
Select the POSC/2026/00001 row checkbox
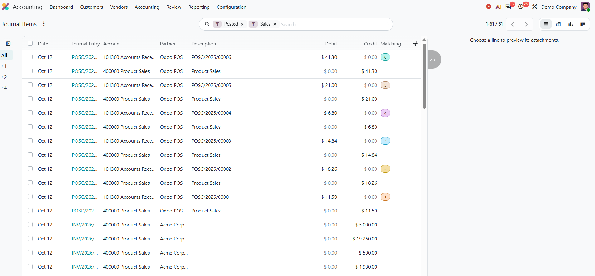(30, 197)
